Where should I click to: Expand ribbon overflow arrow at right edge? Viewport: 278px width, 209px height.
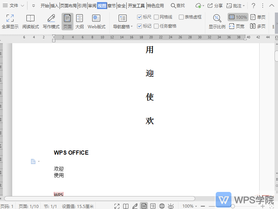point(276,23)
